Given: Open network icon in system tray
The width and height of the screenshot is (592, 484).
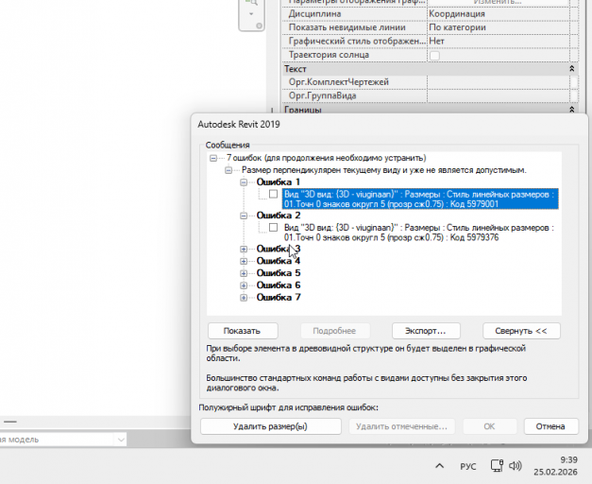Looking at the screenshot, I should (497, 465).
